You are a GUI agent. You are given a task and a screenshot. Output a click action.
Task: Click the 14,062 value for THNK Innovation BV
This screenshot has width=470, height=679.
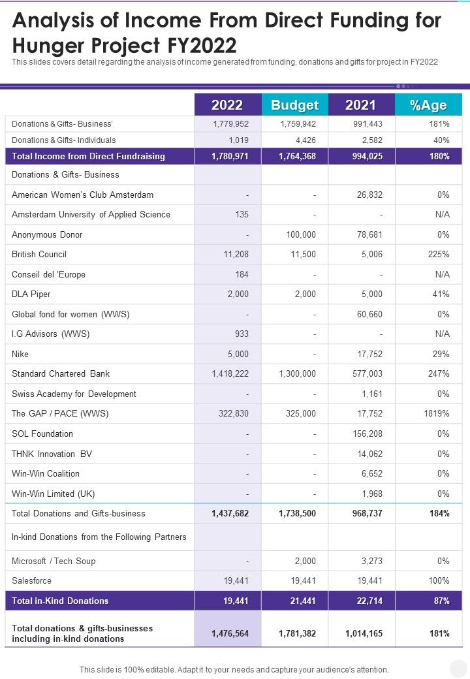click(369, 454)
